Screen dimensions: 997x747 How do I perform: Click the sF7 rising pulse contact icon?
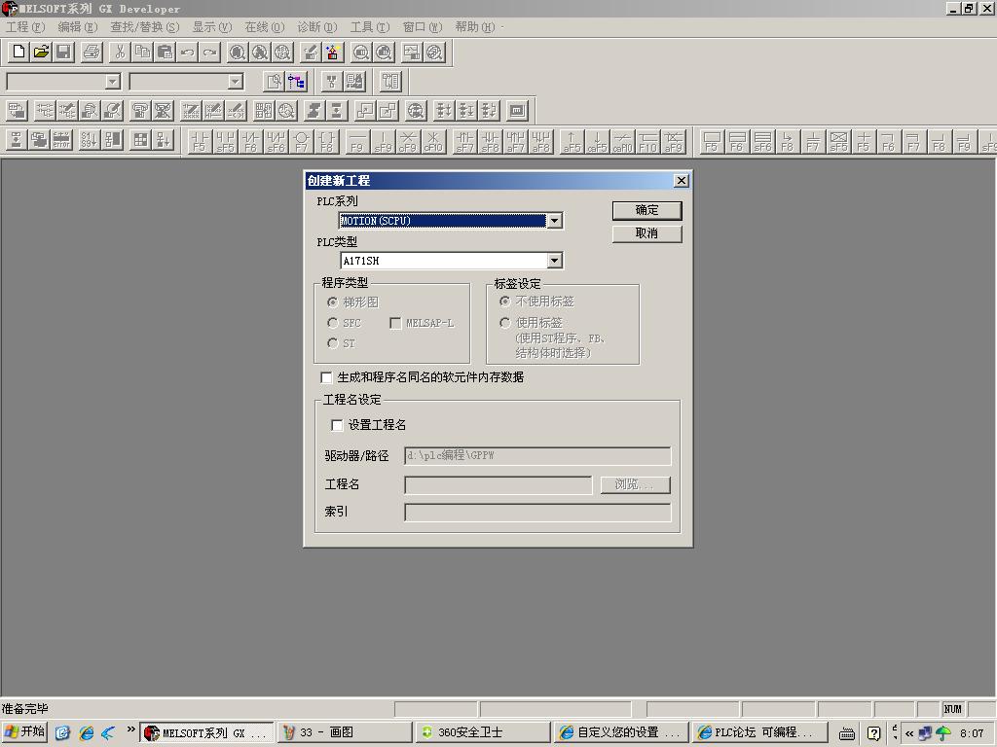point(464,141)
